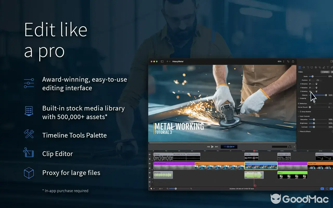Click the add (+) icon at the timeline bottom

[x=160, y=188]
